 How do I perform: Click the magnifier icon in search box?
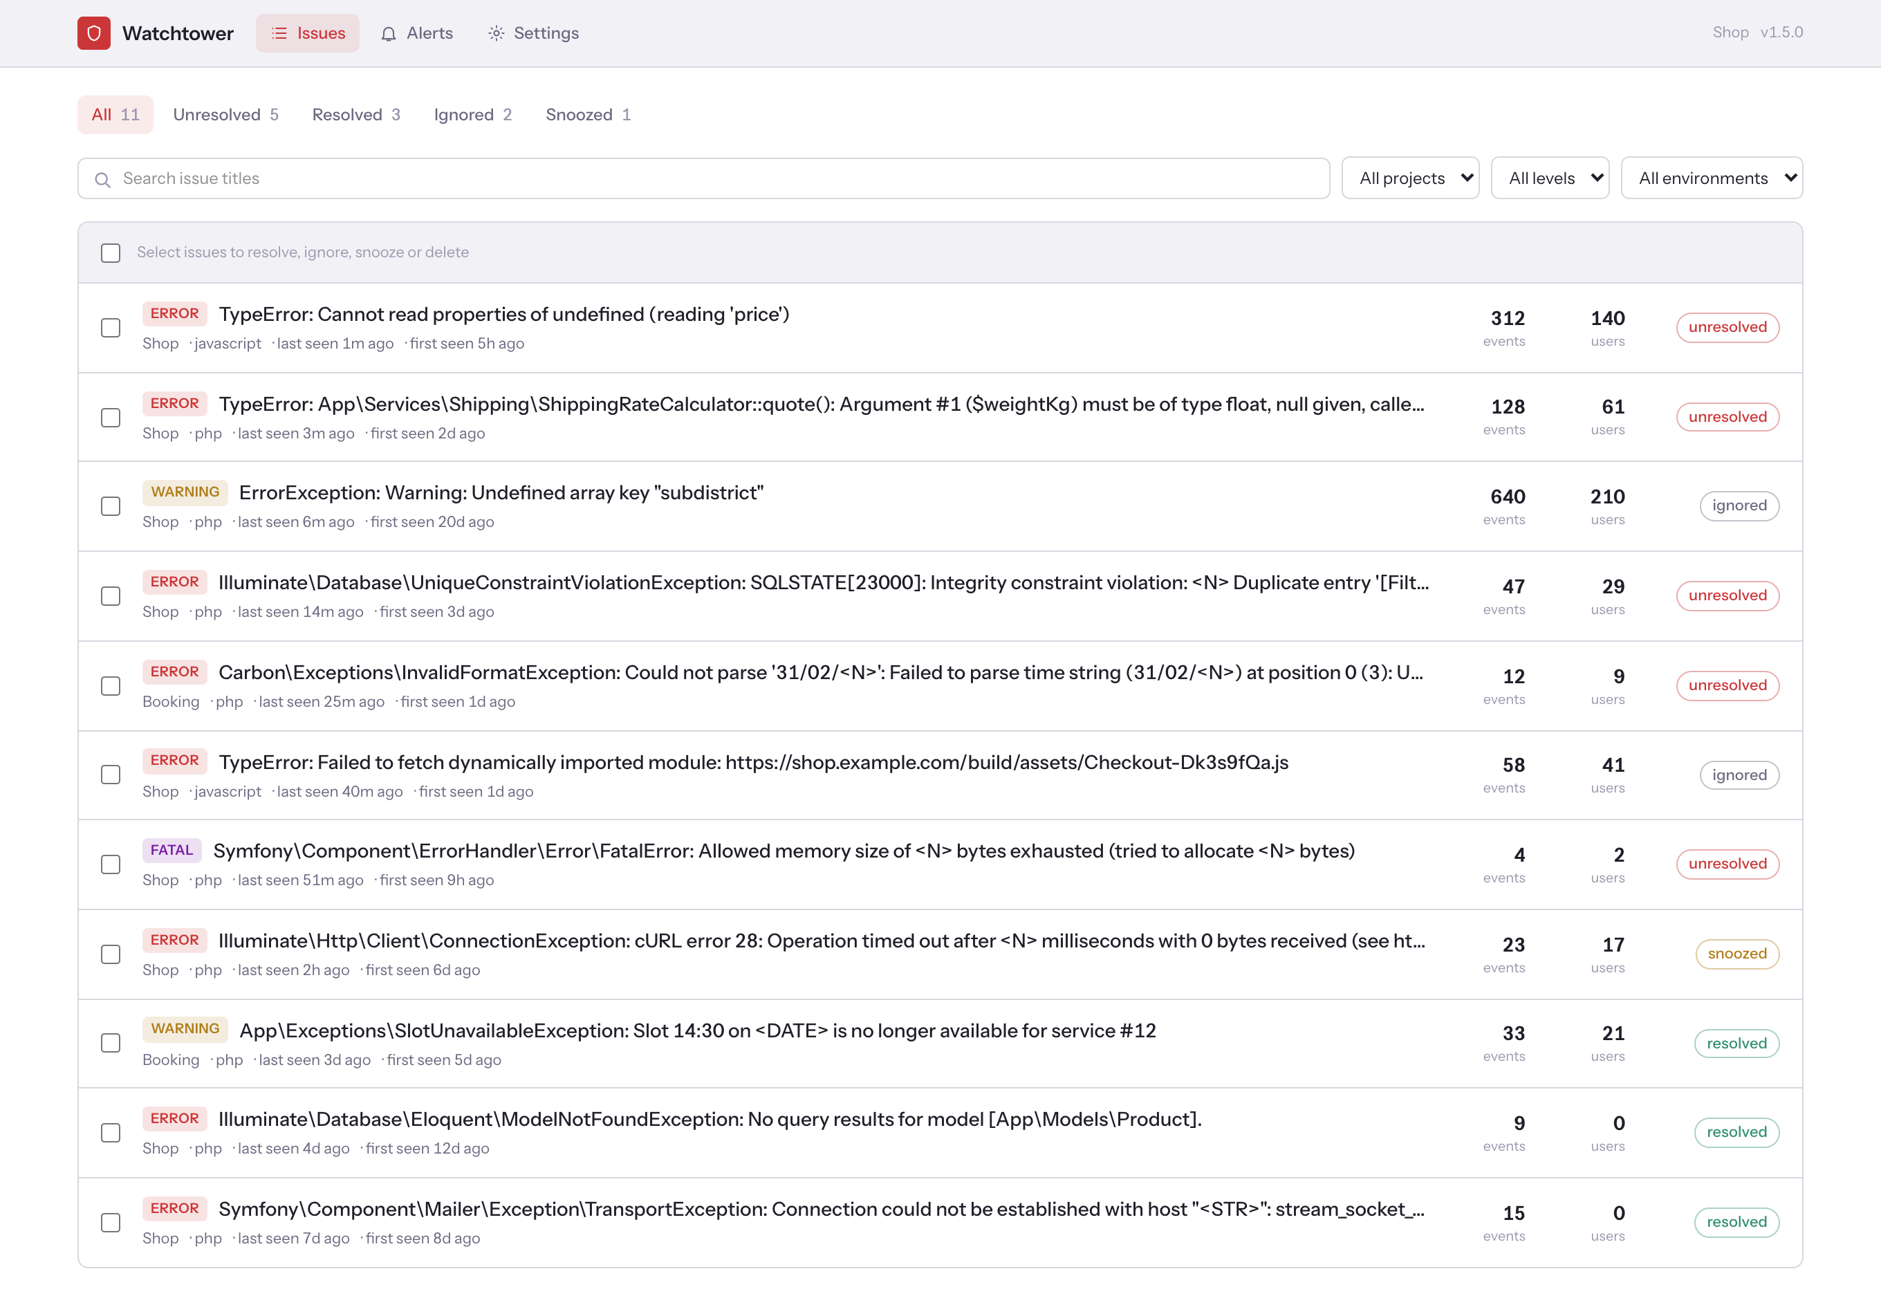coord(102,179)
